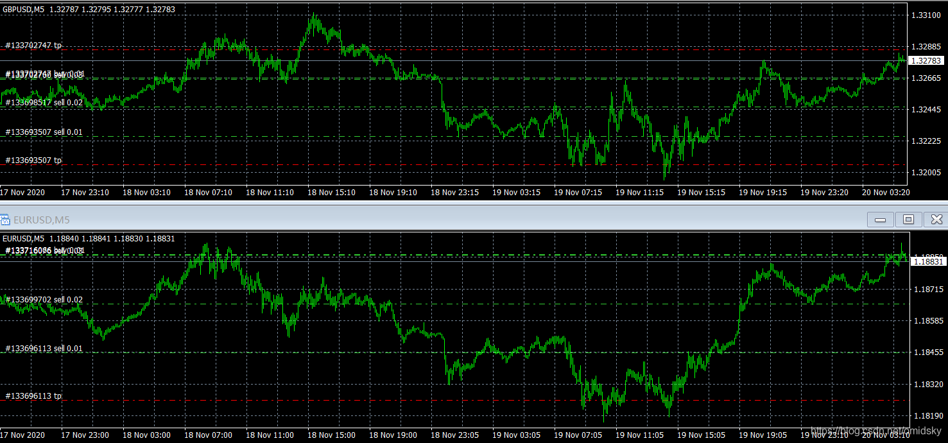Viewport: 948px width, 443px height.
Task: Click price level 1.32445 on the axis
Action: pyautogui.click(x=926, y=110)
